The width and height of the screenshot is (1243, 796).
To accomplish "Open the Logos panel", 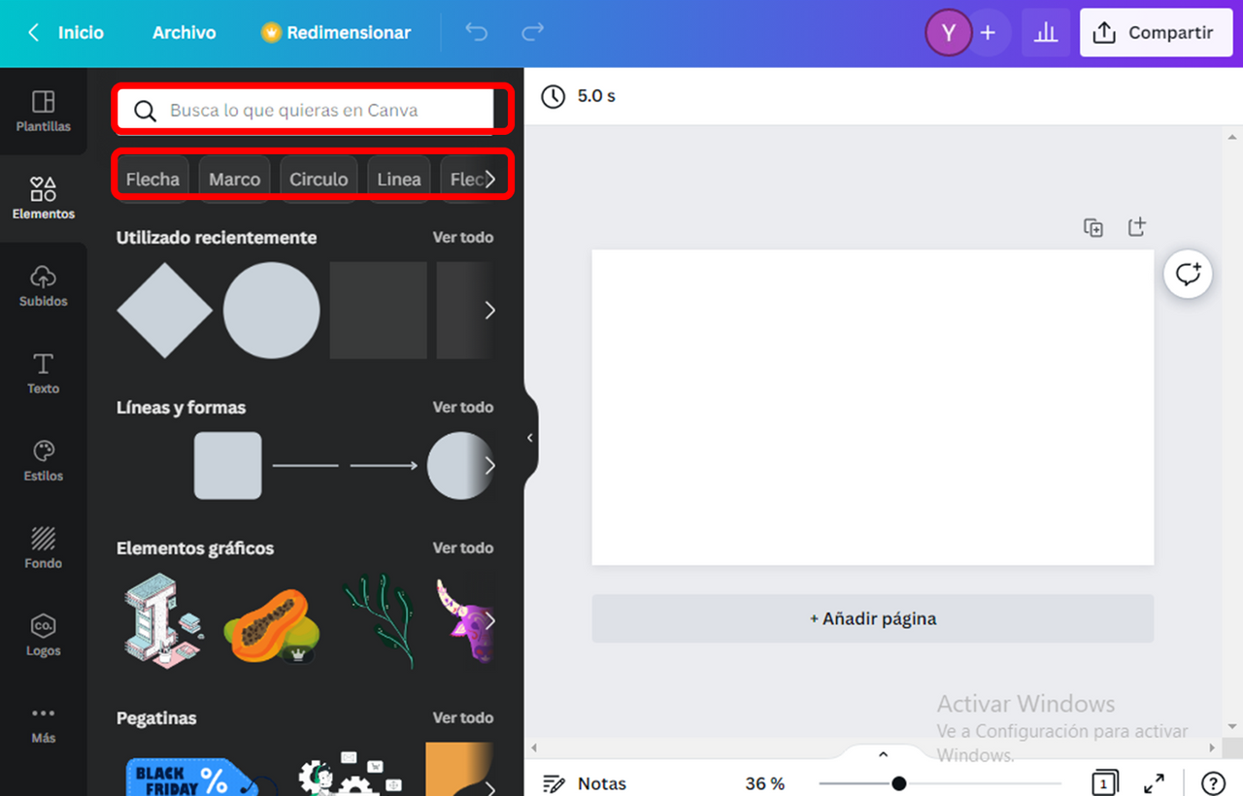I will (x=43, y=636).
